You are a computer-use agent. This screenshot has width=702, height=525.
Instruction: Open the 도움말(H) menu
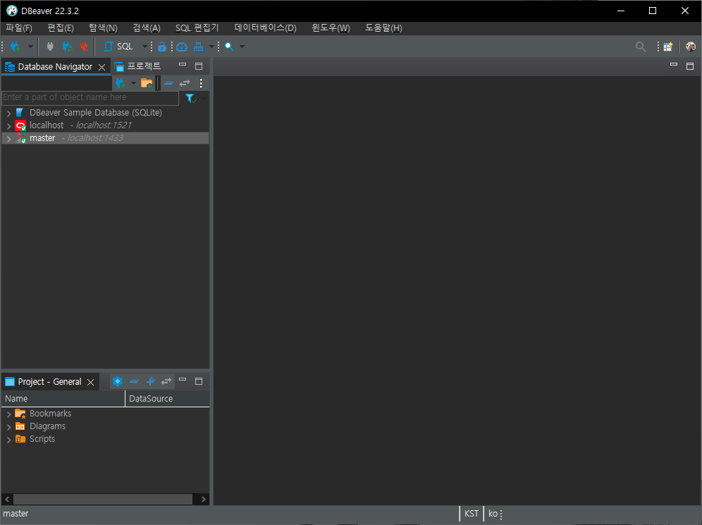coord(383,27)
